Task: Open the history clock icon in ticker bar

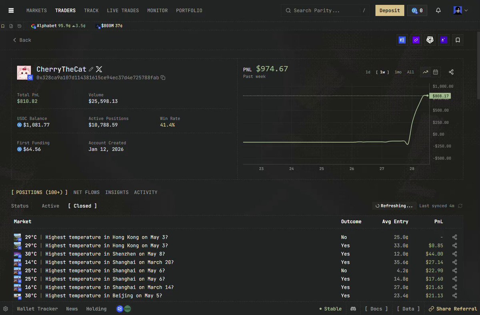Action: click(x=19, y=26)
